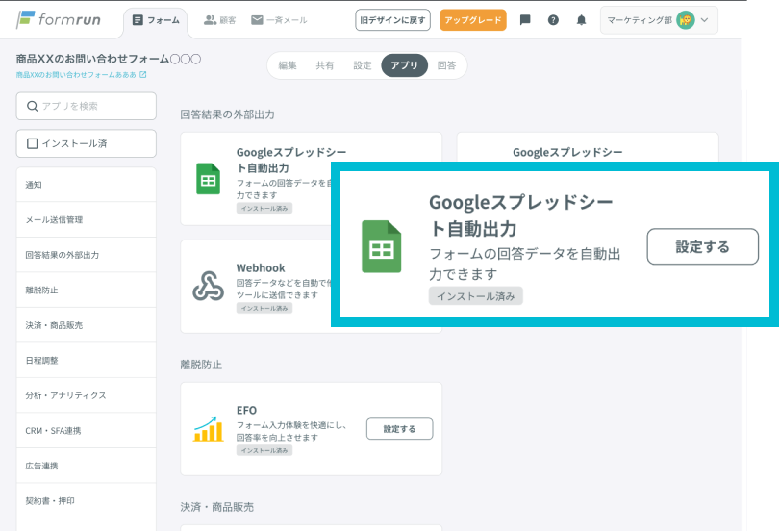779x531 pixels.
Task: Open the help question mark icon
Action: click(553, 20)
